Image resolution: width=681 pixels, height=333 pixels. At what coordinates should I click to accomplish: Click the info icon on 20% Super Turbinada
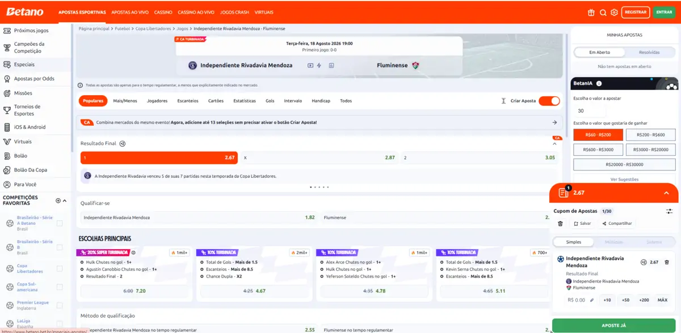[x=134, y=253]
